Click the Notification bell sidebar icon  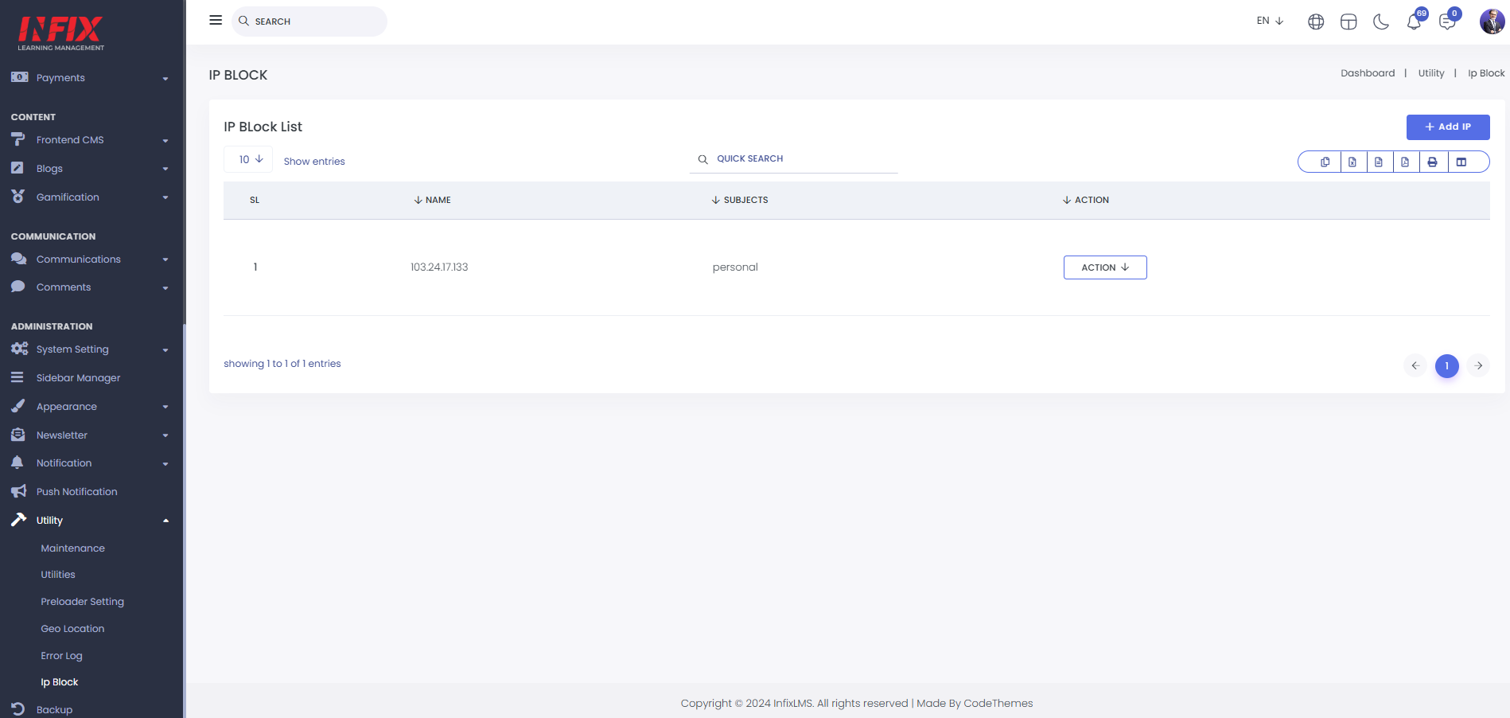[18, 462]
